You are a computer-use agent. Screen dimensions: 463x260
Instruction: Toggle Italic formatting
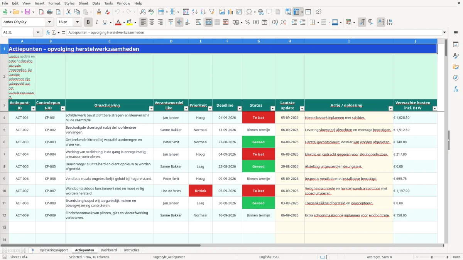[96, 22]
